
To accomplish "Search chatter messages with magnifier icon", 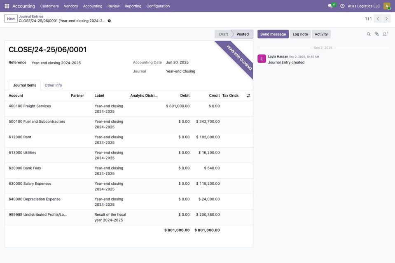I will click(369, 34).
